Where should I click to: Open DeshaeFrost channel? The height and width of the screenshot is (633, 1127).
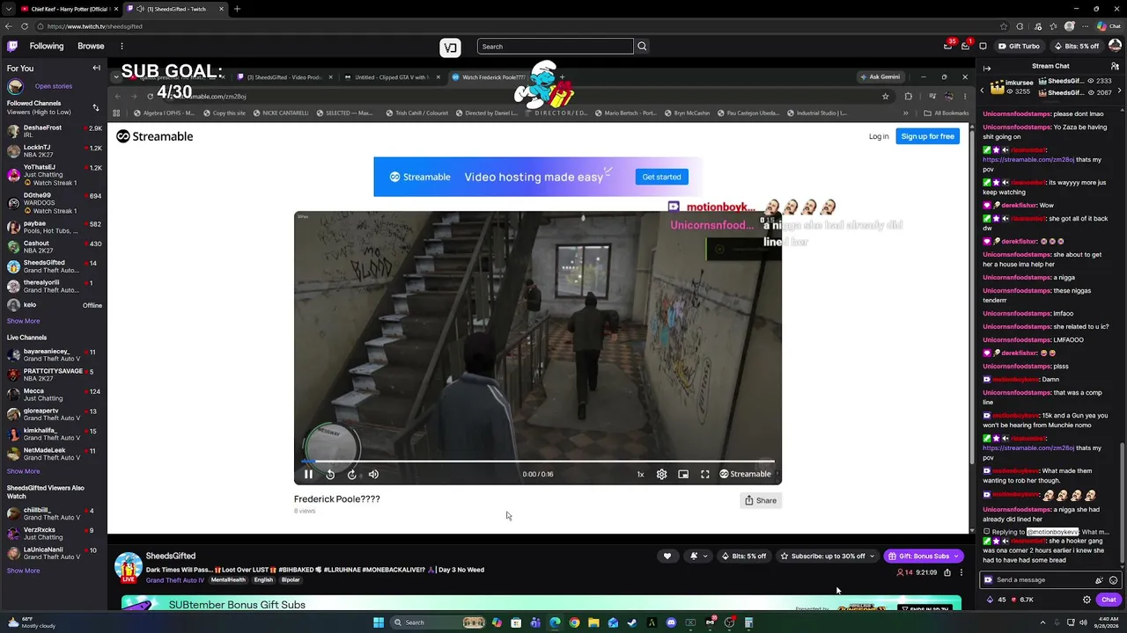tap(54, 131)
